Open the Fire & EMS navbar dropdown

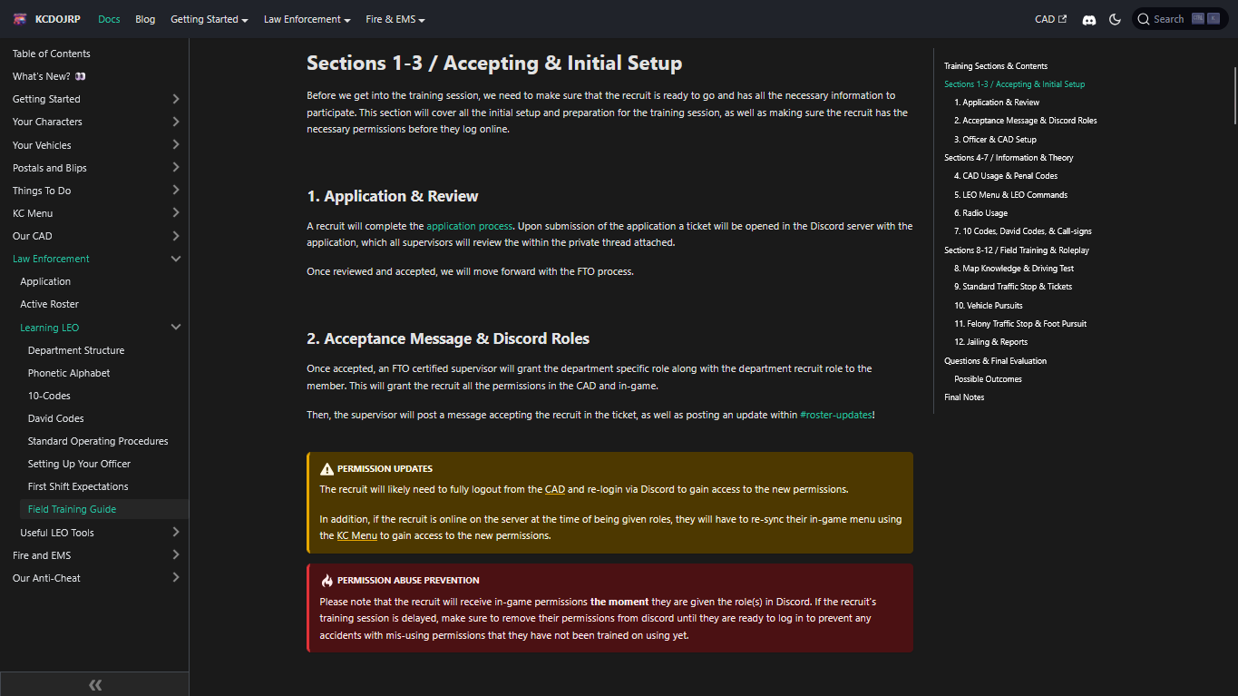coord(395,19)
